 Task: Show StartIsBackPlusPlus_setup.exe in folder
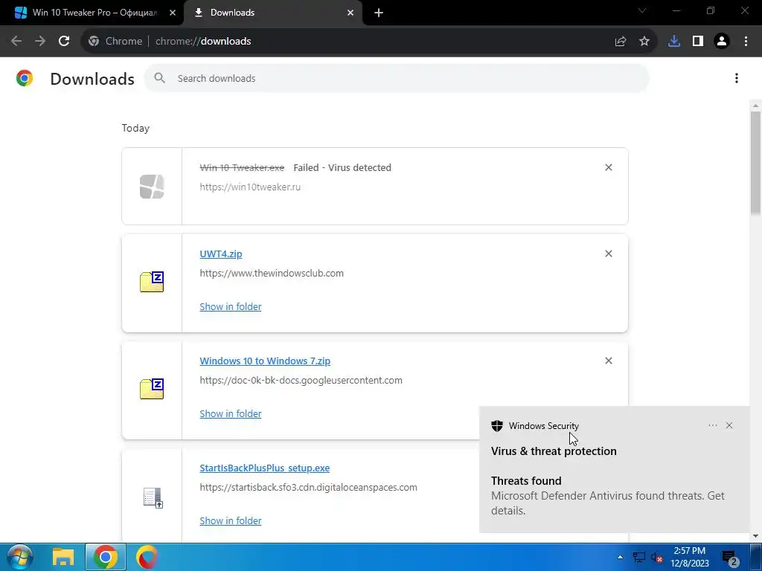click(231, 520)
